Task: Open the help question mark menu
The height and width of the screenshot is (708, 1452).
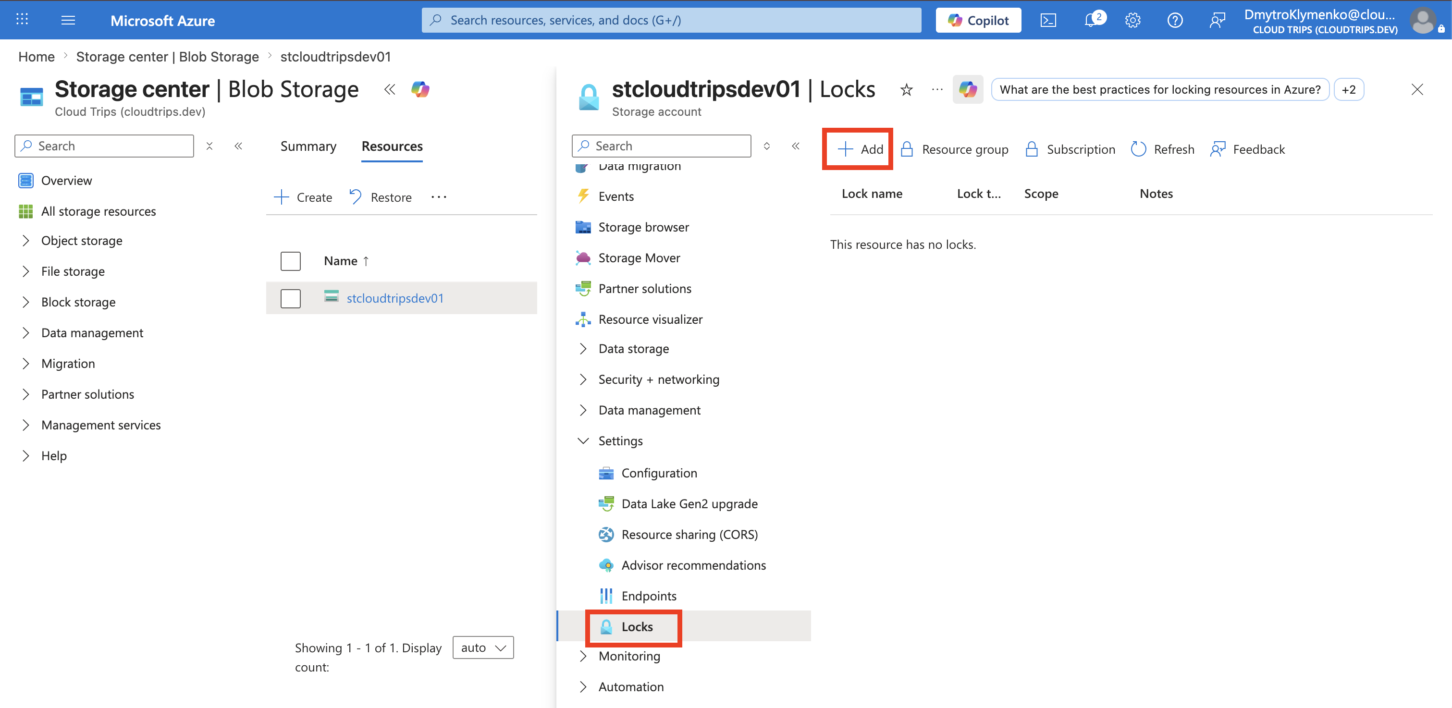Action: tap(1175, 20)
